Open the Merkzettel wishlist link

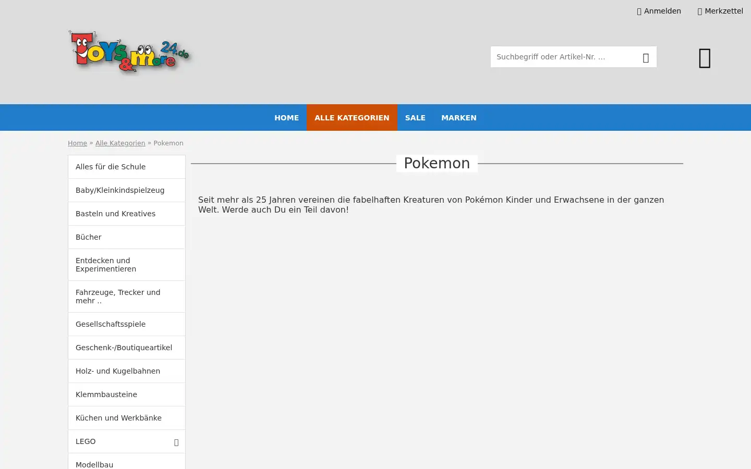(720, 11)
